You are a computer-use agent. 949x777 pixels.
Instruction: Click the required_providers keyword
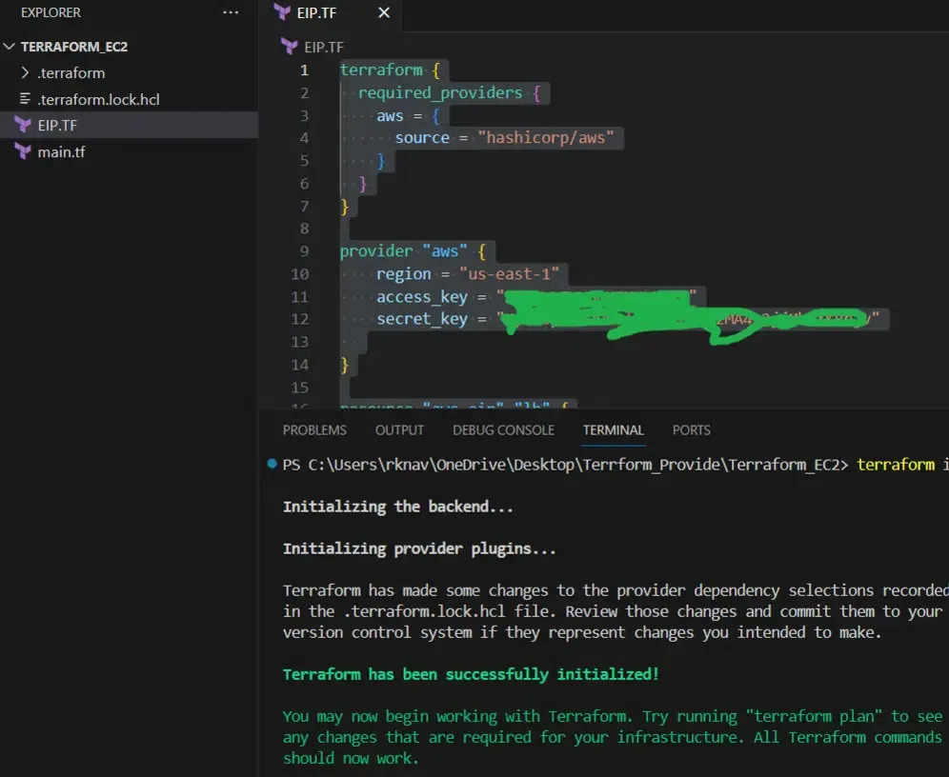[440, 92]
